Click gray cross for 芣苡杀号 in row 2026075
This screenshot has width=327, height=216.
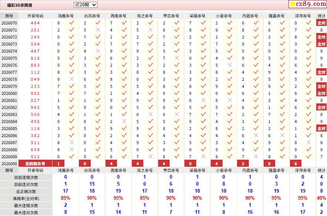(x=177, y=58)
